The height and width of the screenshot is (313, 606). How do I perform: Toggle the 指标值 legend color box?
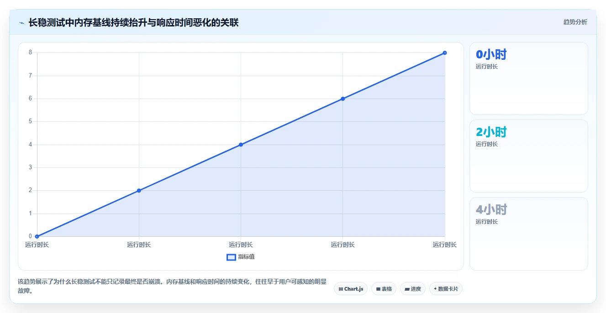click(x=231, y=257)
